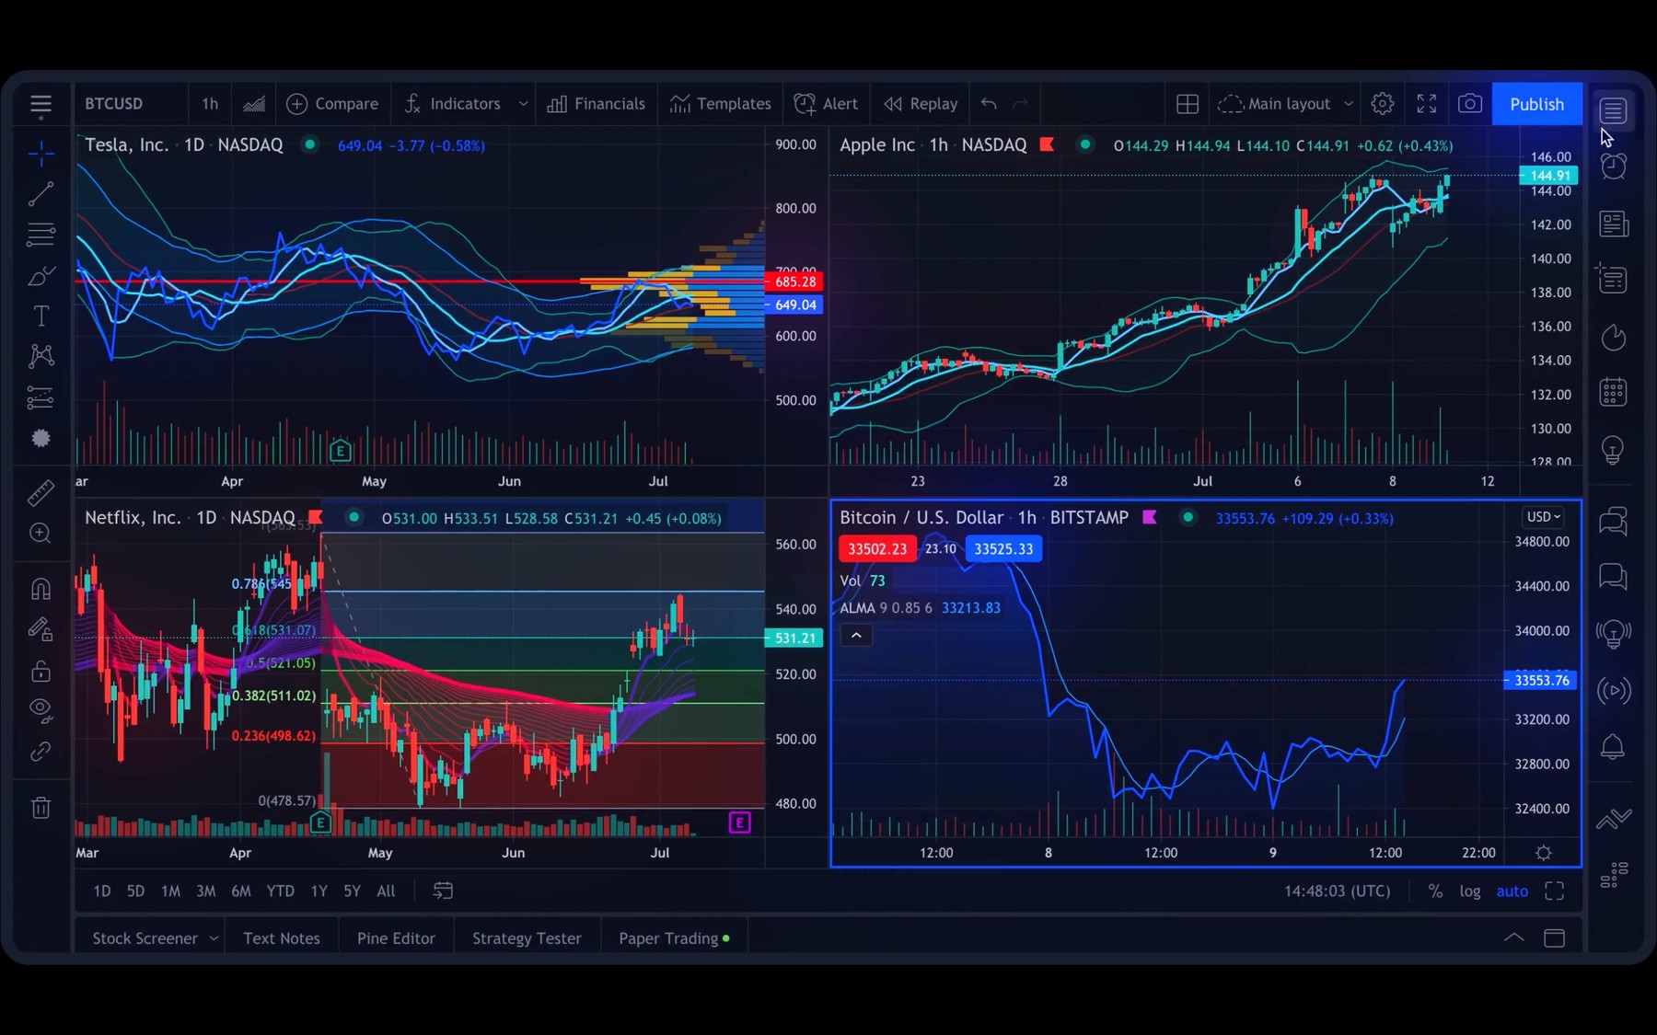Select the Text annotation tool

tap(41, 316)
